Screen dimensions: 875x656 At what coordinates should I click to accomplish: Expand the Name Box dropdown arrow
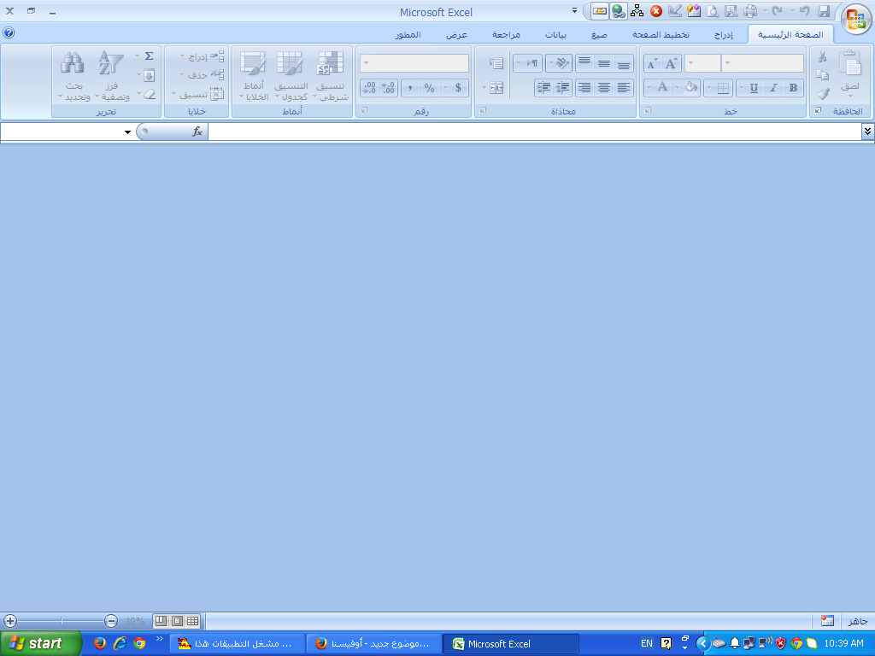coord(128,132)
